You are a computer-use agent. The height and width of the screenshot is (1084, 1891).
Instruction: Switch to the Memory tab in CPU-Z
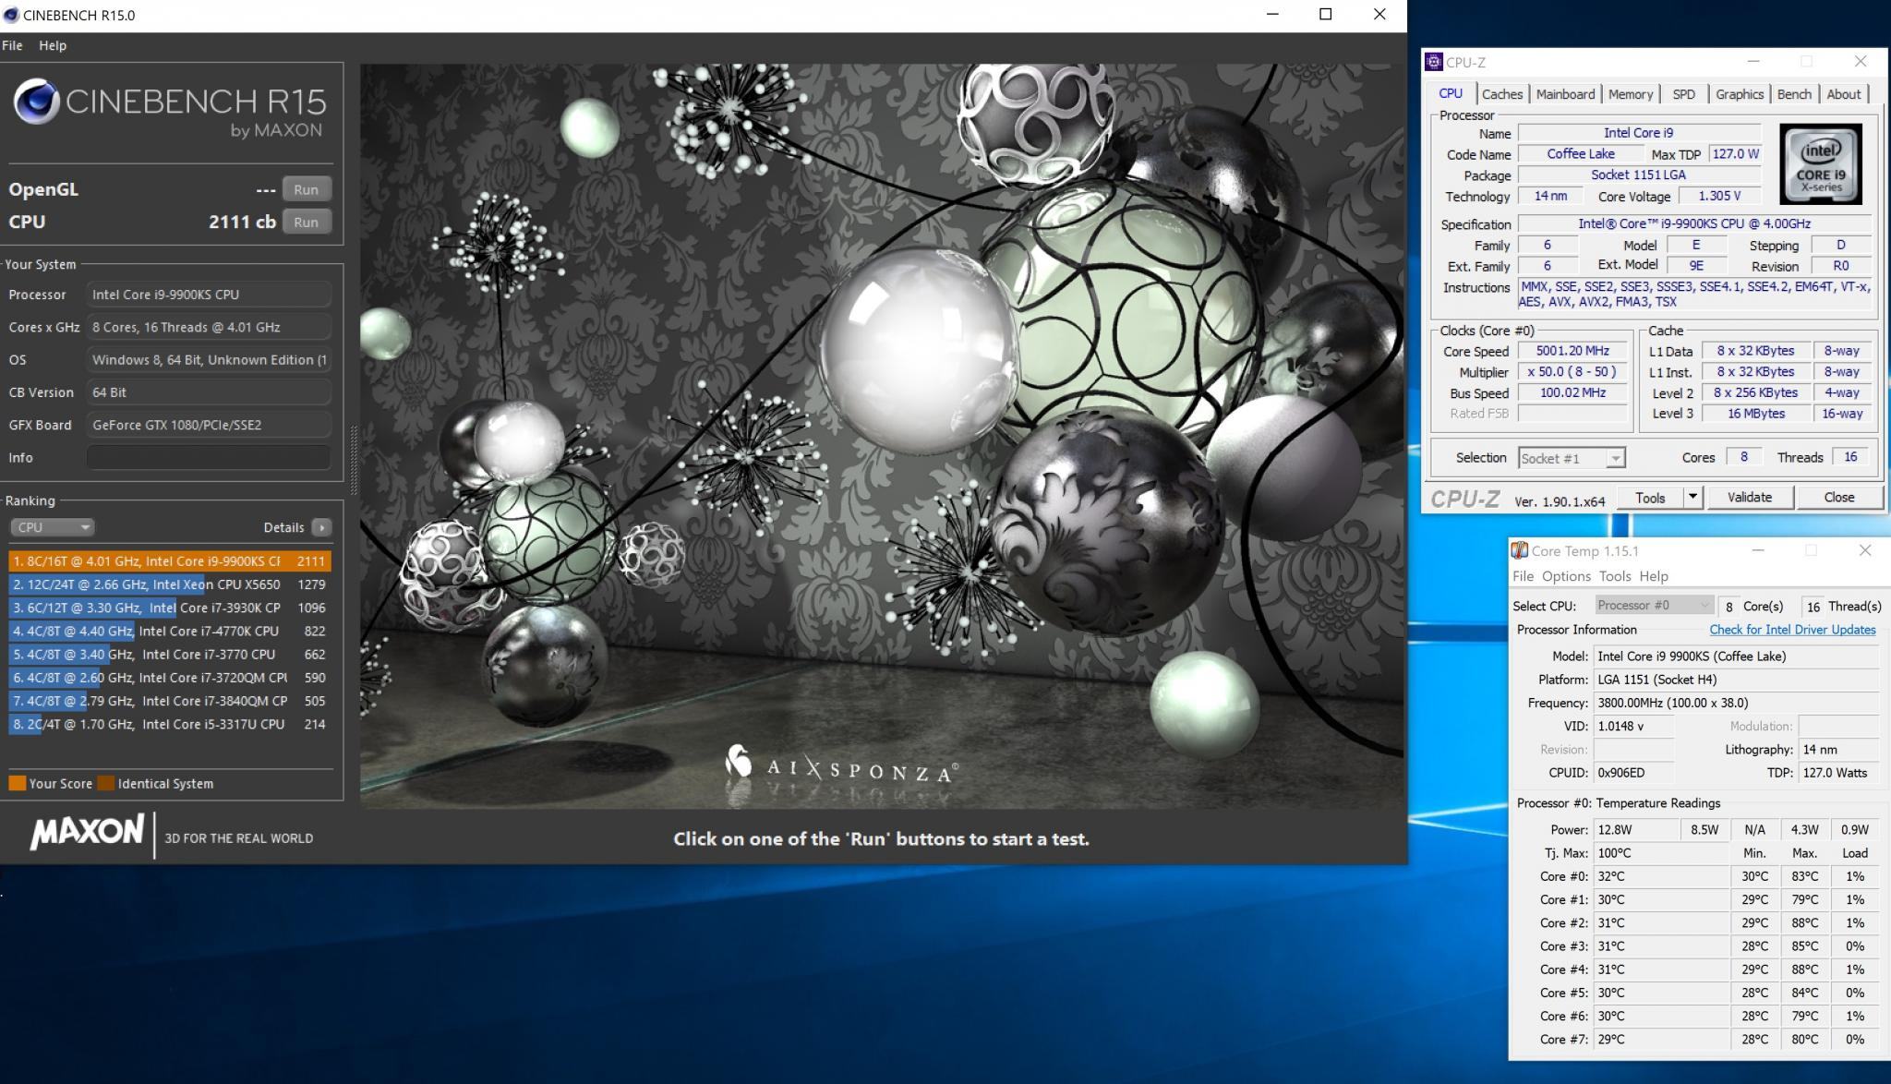click(x=1630, y=94)
